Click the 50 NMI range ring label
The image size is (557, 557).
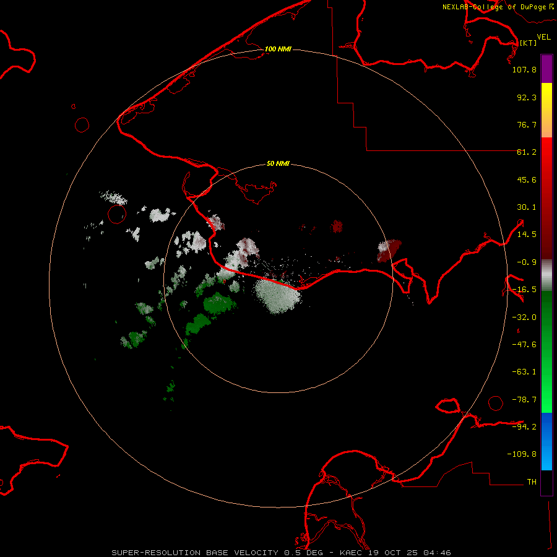tap(278, 163)
